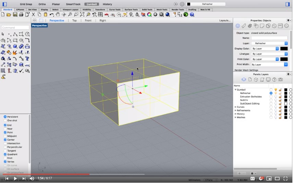Viewport: 293px width, 183px height.
Task: Switch to the Transform toolbar tab
Action: tap(100, 10)
